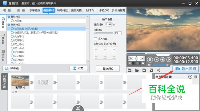Switch to the 视频 tab
Viewport: 200px width, 111px height.
[x=7, y=10]
